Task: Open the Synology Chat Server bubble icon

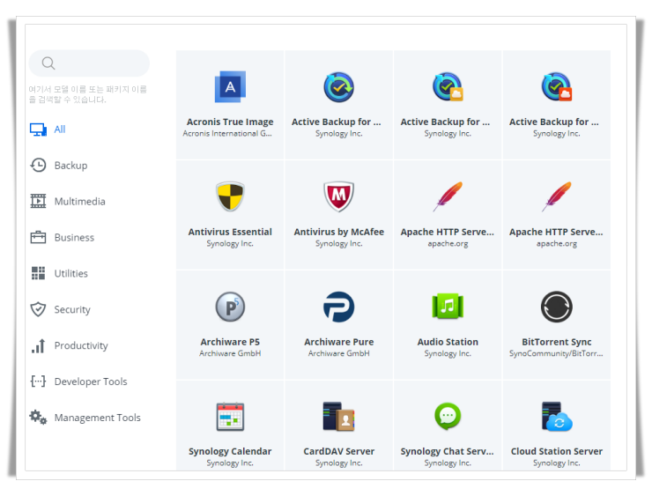Action: [448, 416]
